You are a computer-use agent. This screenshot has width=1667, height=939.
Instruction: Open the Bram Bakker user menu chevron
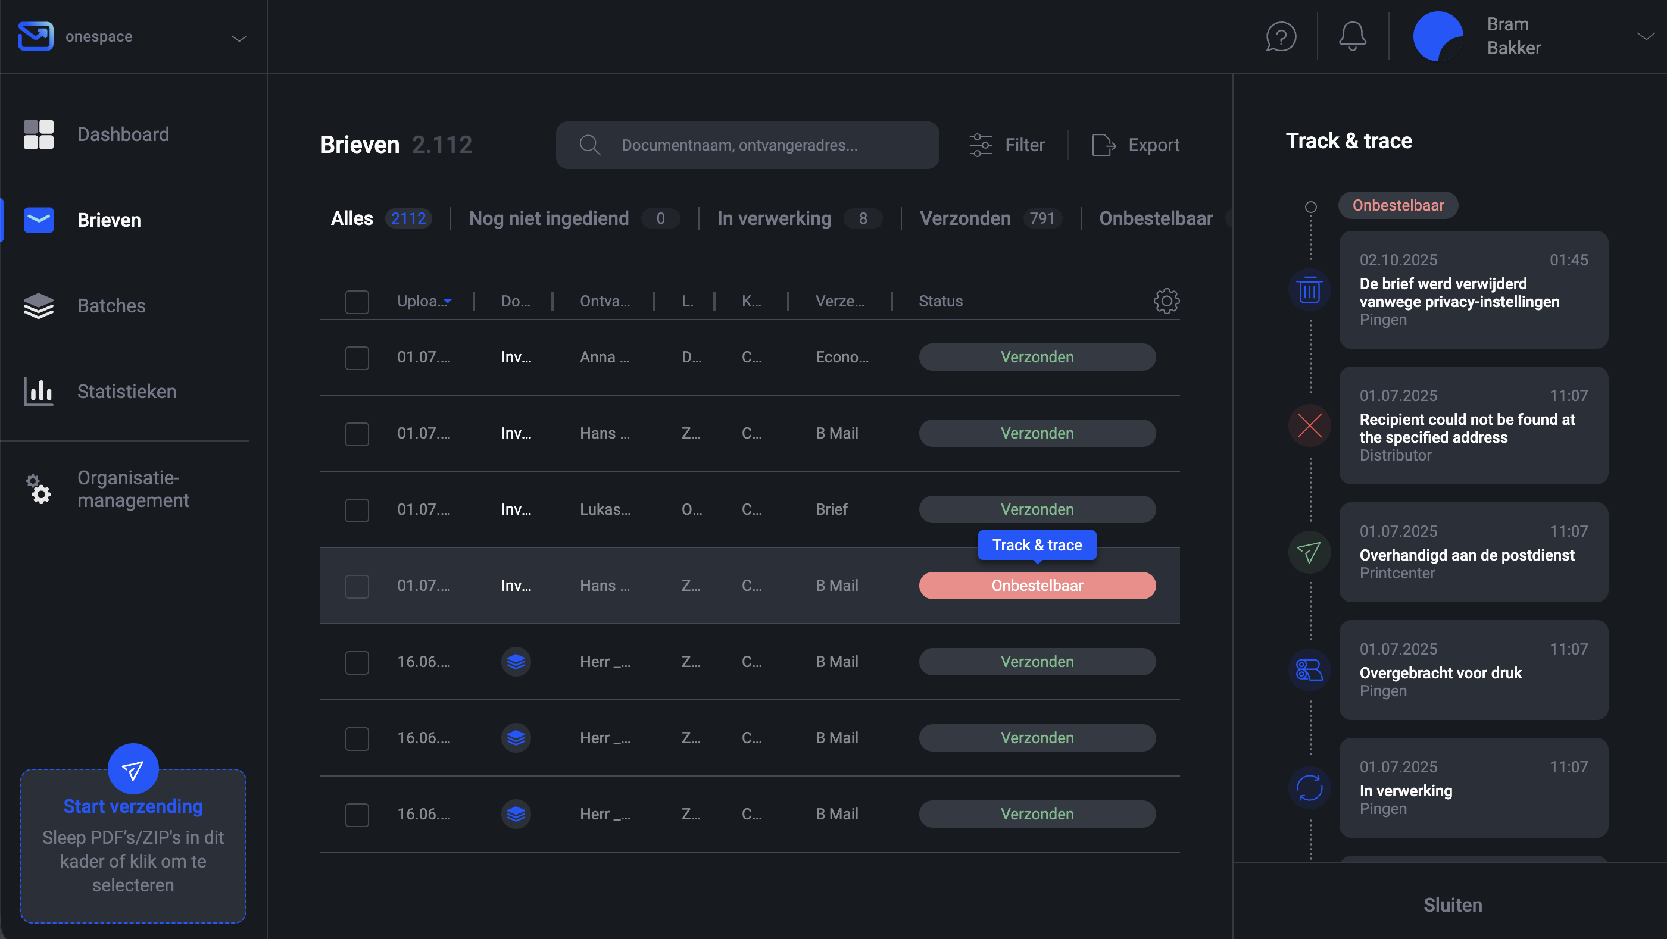(1646, 36)
